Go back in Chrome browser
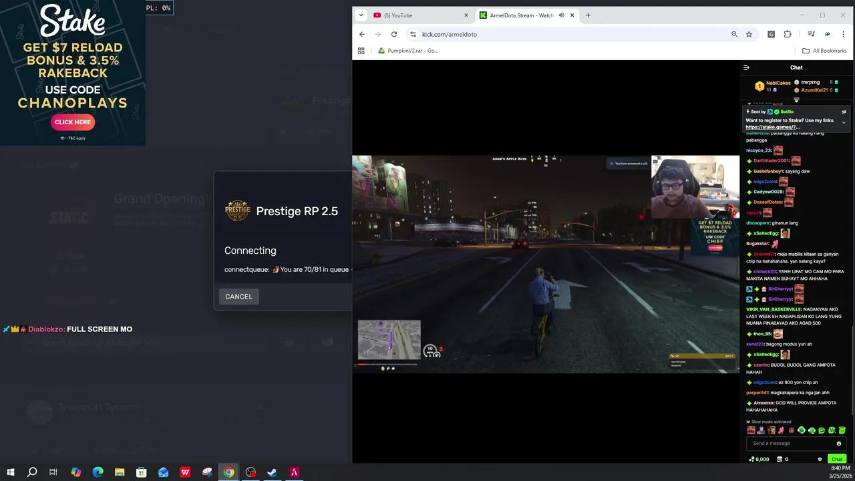Image resolution: width=855 pixels, height=481 pixels. click(362, 34)
